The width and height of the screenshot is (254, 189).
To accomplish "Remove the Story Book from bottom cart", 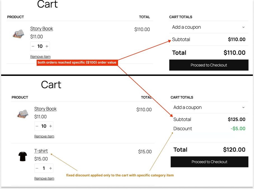I will tap(44, 136).
